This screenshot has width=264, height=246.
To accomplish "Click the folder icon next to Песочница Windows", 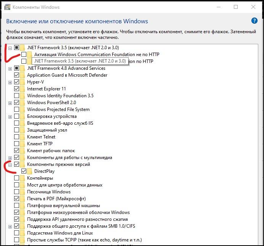I will tap(22, 192).
